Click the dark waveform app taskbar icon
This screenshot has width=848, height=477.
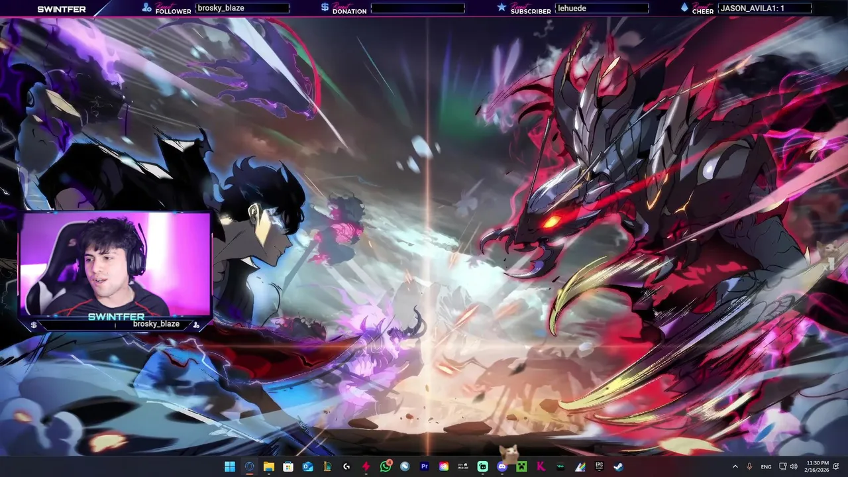[560, 466]
